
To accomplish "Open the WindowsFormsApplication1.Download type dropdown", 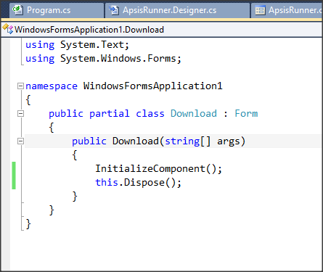I will 161,30.
